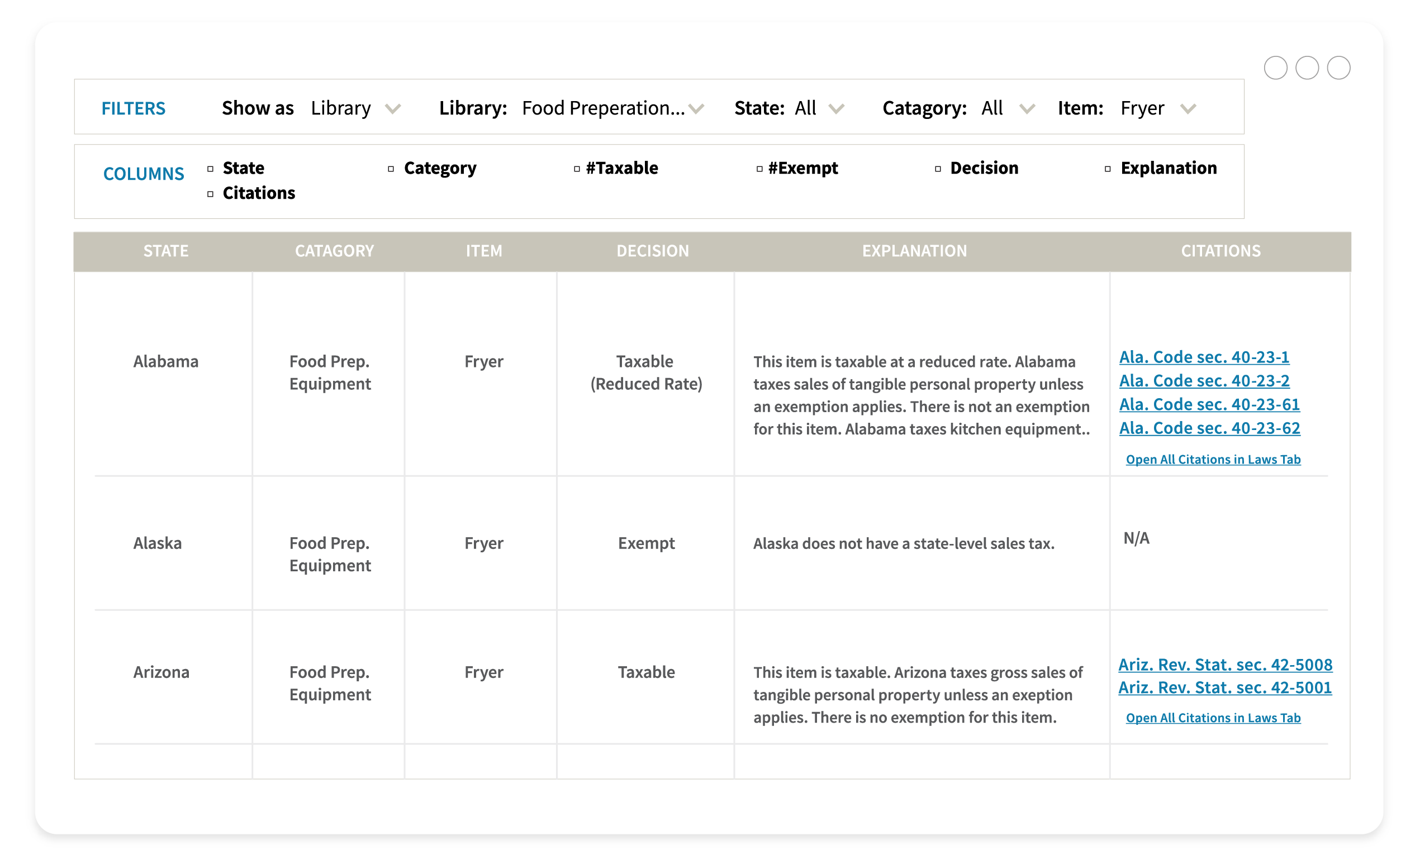Click the STATE column header
This screenshot has width=1420, height=855.
tap(166, 251)
